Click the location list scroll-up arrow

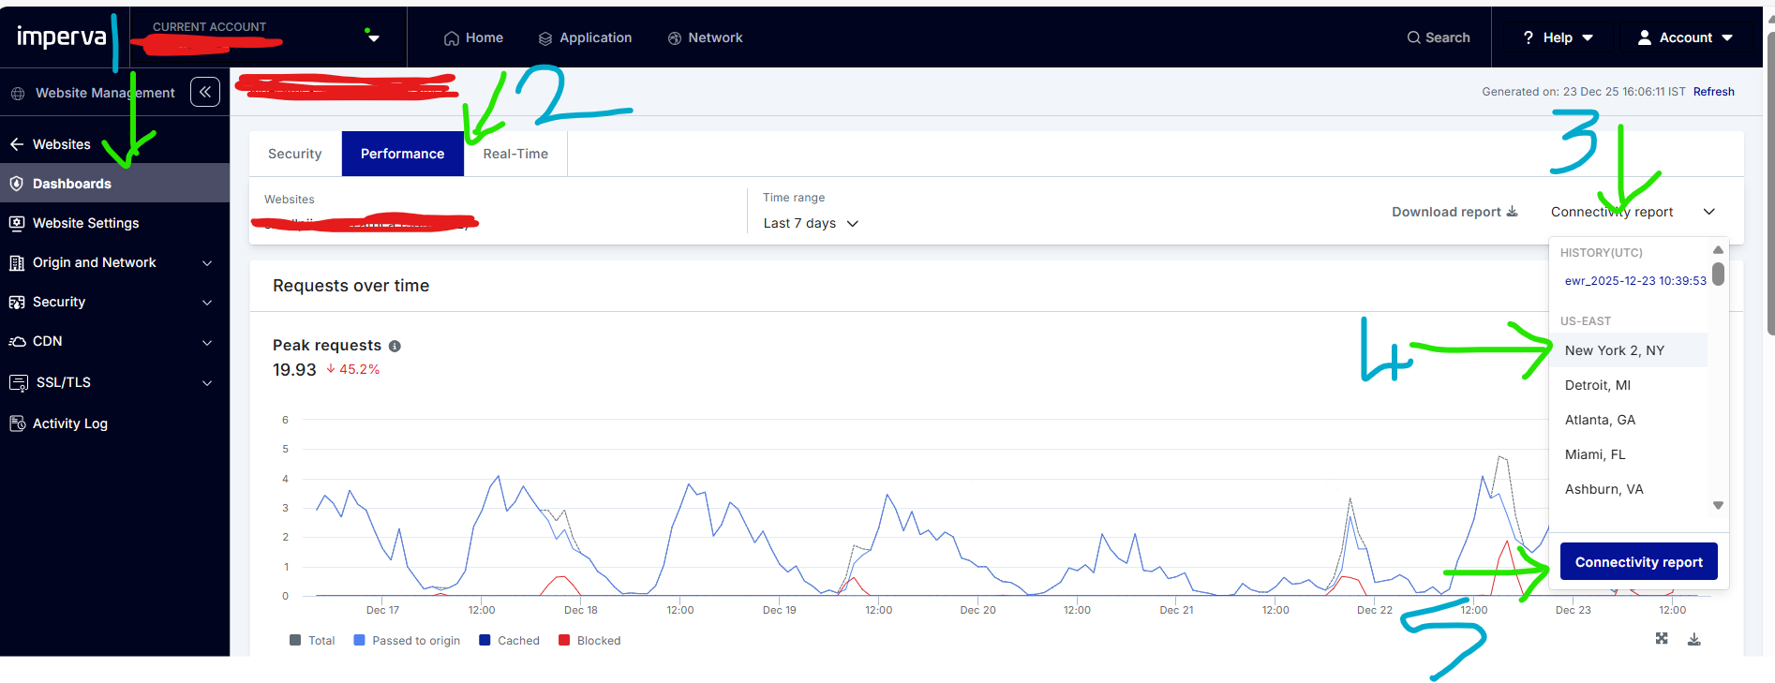click(1718, 250)
